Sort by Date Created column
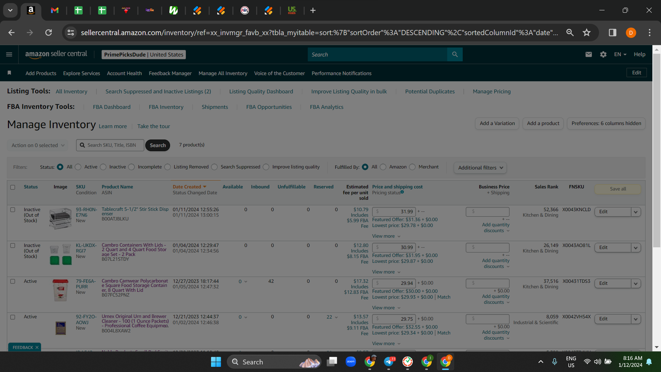 [x=189, y=187]
